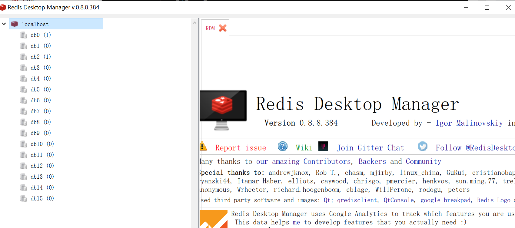Click the Wiki question mark icon

point(283,146)
